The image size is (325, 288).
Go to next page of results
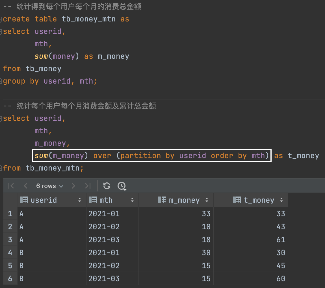(73, 186)
